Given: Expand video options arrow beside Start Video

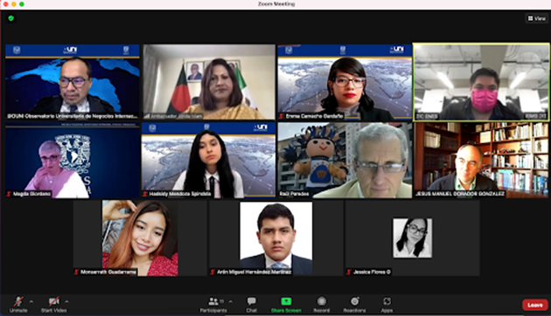Looking at the screenshot, I should coord(66,301).
